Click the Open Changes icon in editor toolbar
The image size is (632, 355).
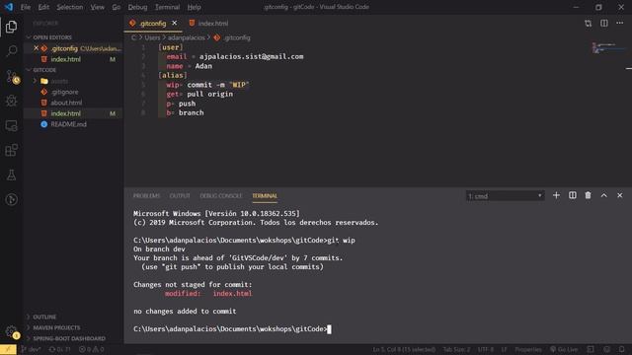click(x=589, y=24)
